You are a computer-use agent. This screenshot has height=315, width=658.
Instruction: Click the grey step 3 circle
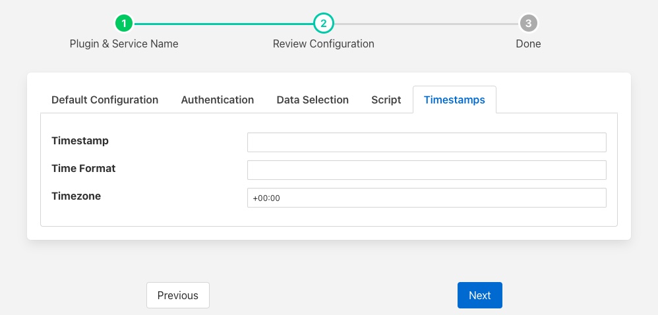(x=528, y=24)
